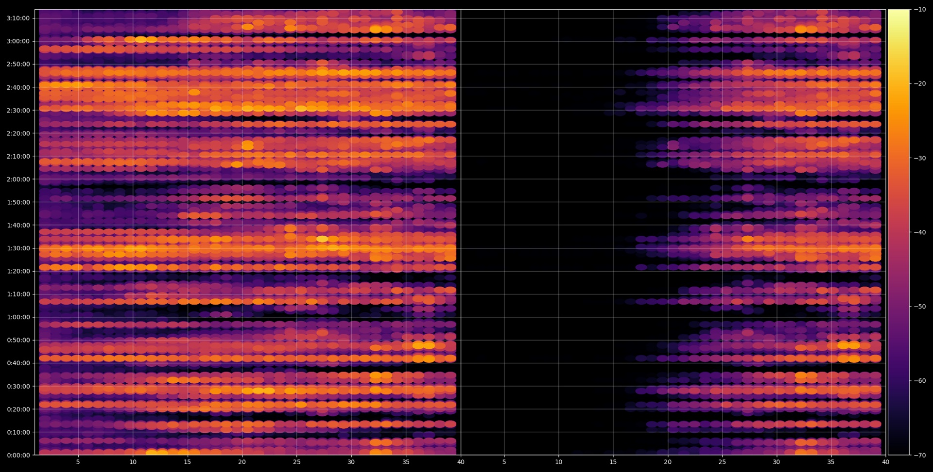Image resolution: width=933 pixels, height=472 pixels.
Task: Click x-axis label 5 under right heatmap
Action: click(x=504, y=462)
